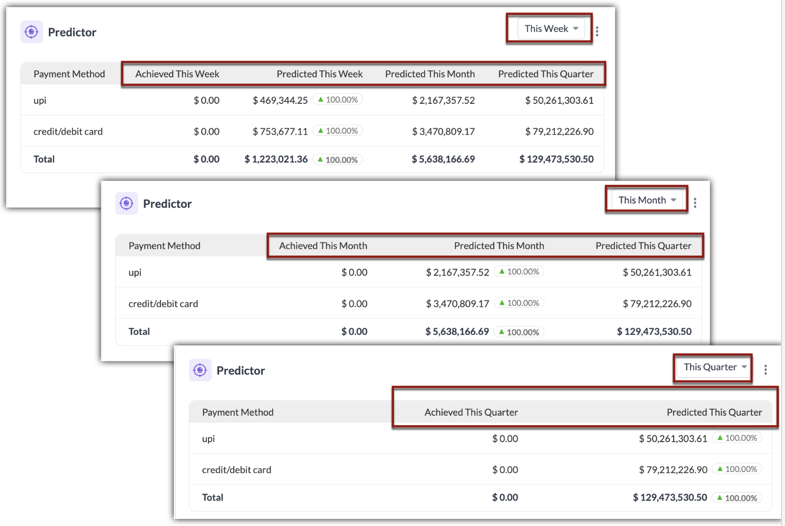Click the 100.00% badge next to $ 469,344.25
This screenshot has height=526, width=785.
pos(338,99)
